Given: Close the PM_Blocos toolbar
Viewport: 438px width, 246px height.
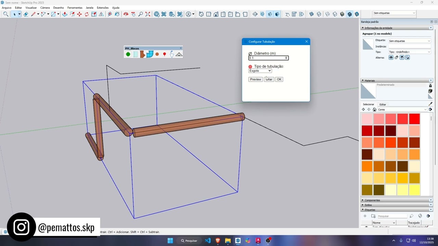Looking at the screenshot, I should 181,48.
